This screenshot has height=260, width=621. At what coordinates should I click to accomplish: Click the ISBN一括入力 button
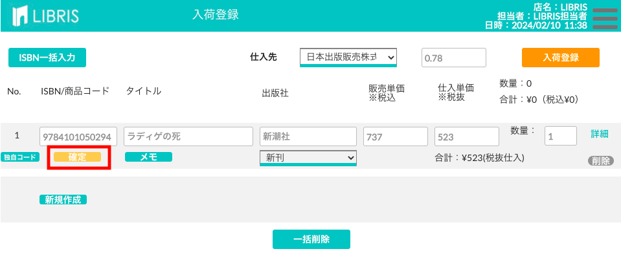tap(47, 58)
